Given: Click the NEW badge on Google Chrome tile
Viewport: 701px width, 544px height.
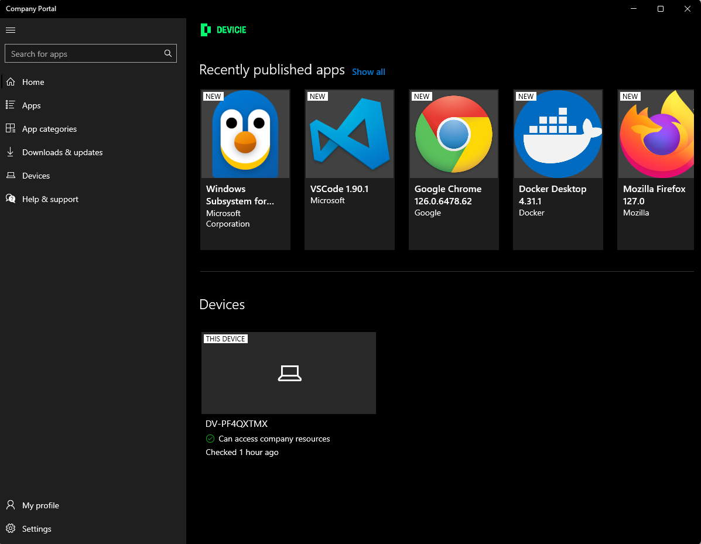Looking at the screenshot, I should [422, 96].
